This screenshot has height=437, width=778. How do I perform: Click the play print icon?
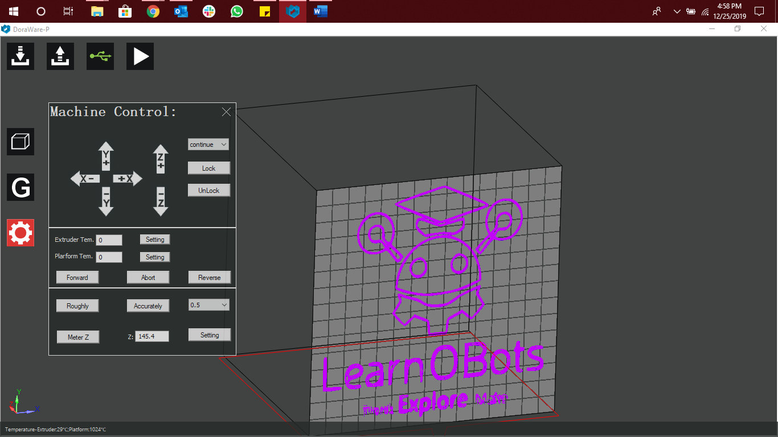pos(140,56)
